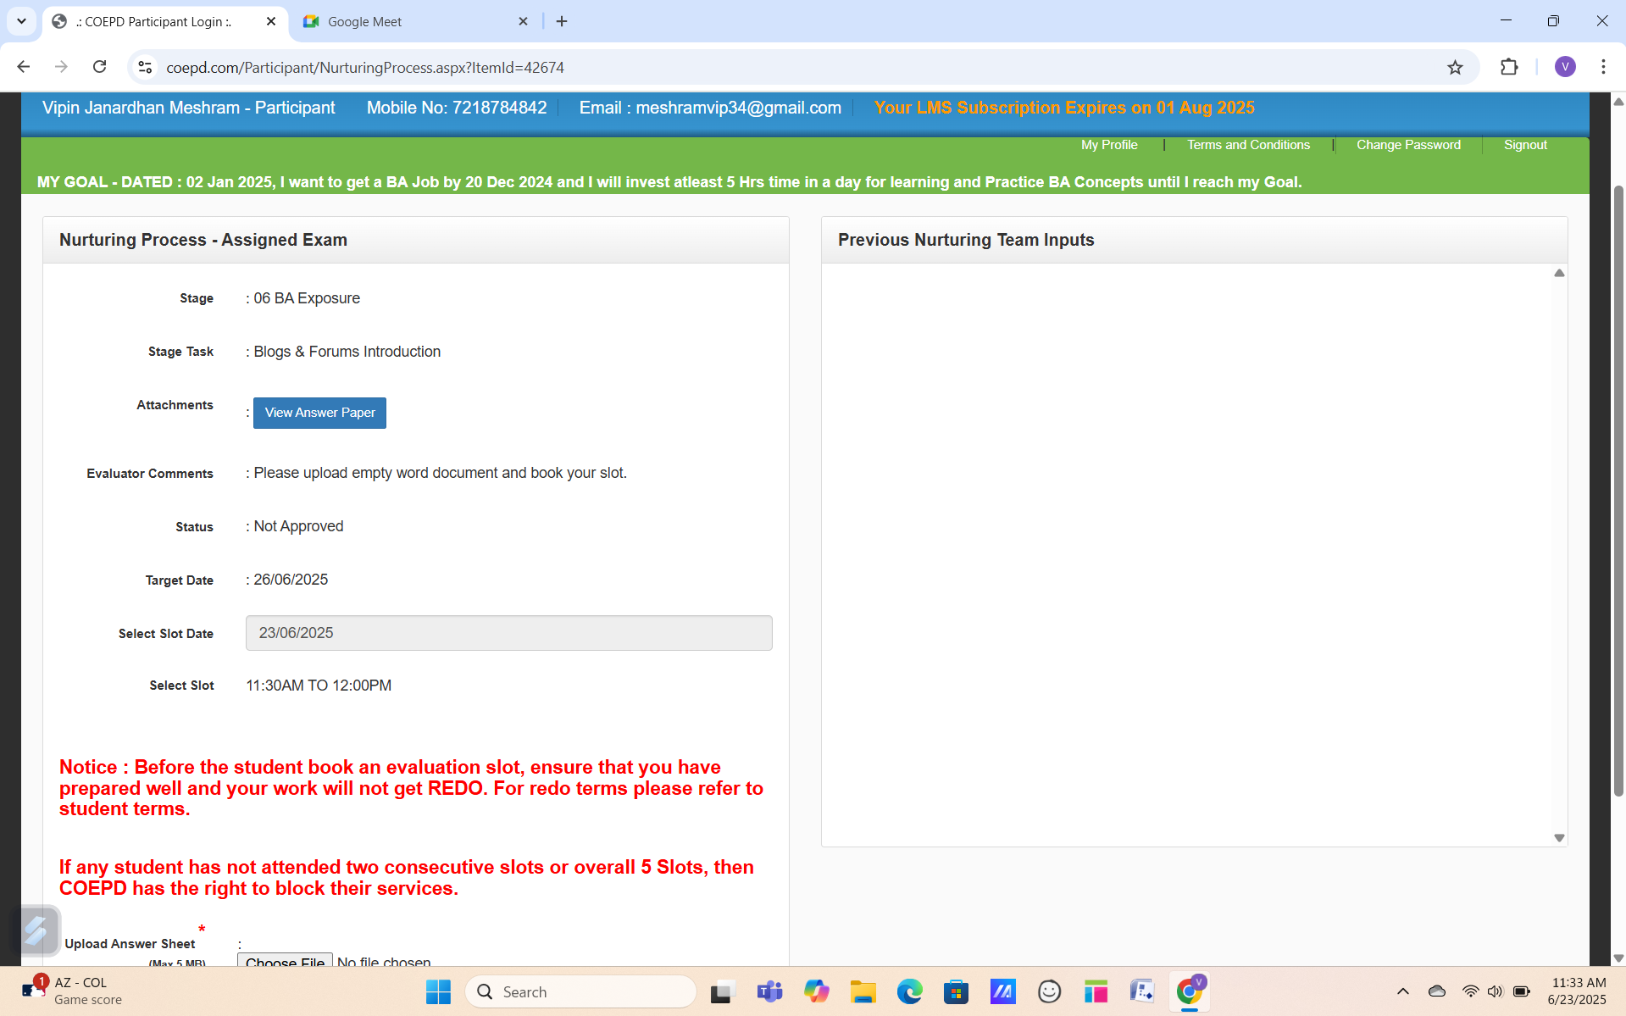This screenshot has width=1626, height=1016.
Task: Expand the tab search dropdown arrow
Action: (x=21, y=21)
